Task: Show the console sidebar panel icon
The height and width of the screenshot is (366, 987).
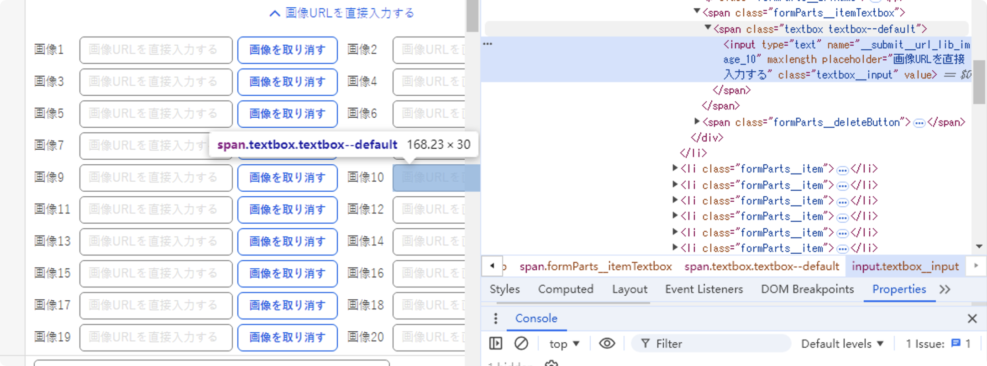Action: coord(496,343)
